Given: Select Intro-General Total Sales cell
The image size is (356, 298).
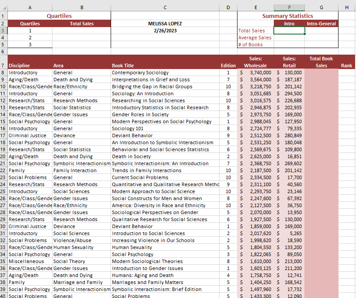Looking at the screenshot, I should coord(321,31).
